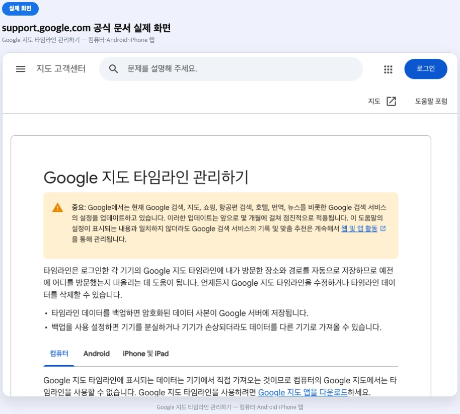Screen dimensions: 460x414
Task: Select the 컴퓨터 tab
Action: 59,354
